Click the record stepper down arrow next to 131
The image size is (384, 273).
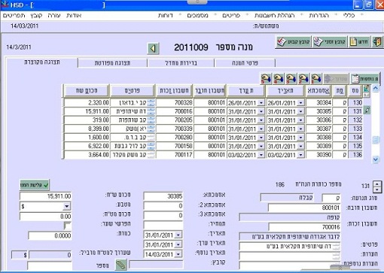coord(377,190)
